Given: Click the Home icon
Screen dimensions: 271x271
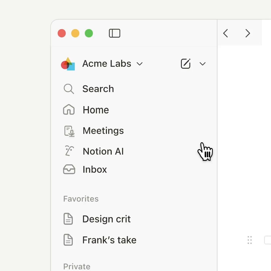Looking at the screenshot, I should coord(69,110).
